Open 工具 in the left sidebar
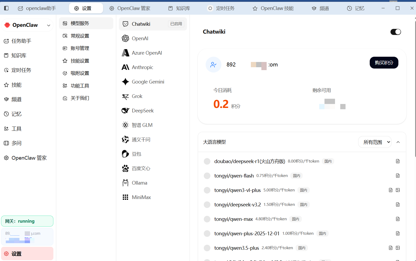 [27, 129]
